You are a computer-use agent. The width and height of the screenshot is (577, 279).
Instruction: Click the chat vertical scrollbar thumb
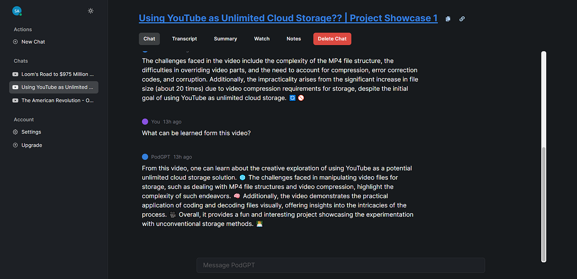pyautogui.click(x=543, y=205)
